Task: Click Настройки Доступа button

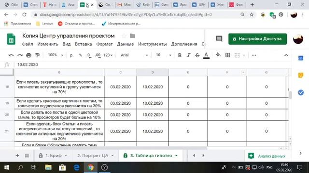Action: click(257, 39)
